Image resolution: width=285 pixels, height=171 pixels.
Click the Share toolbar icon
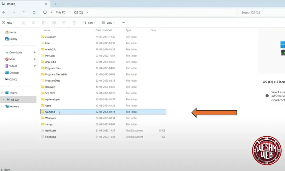(64, 23)
